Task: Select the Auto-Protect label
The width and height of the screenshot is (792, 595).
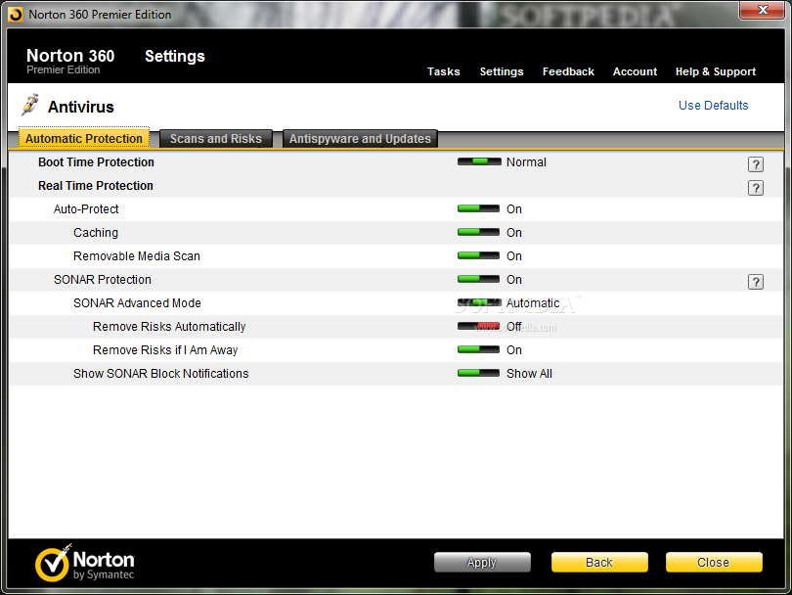Action: coord(86,209)
